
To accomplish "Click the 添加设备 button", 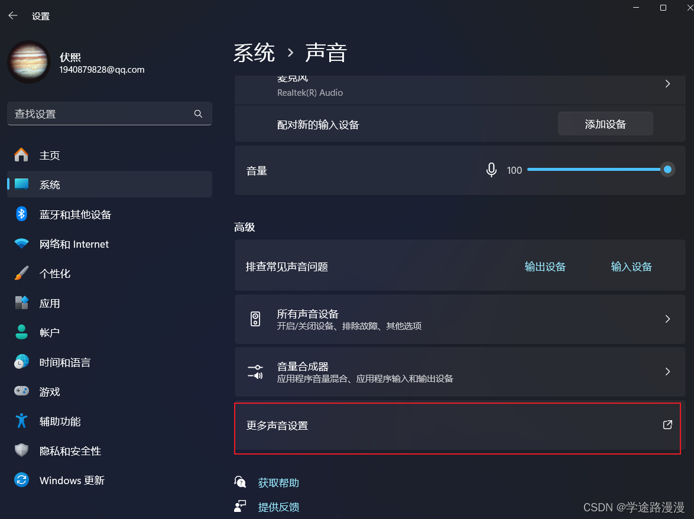I will point(605,124).
